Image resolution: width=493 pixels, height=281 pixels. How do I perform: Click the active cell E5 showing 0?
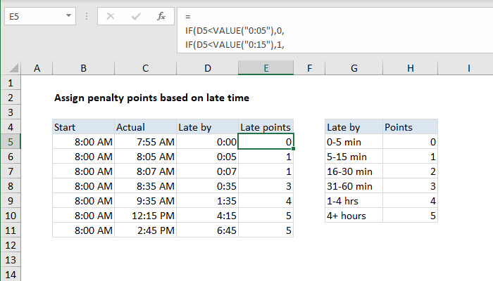266,142
